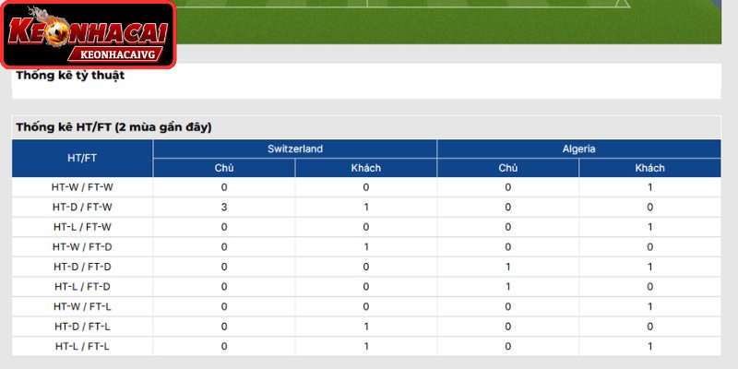
Task: Click the Switzerland team column header
Action: coord(295,149)
